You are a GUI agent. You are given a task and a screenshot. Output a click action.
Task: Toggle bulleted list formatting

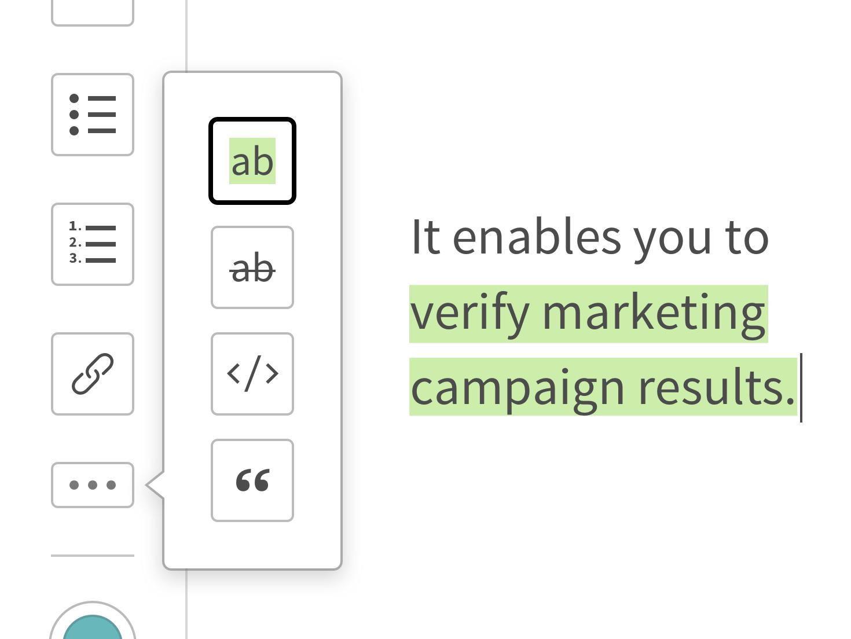[x=93, y=115]
